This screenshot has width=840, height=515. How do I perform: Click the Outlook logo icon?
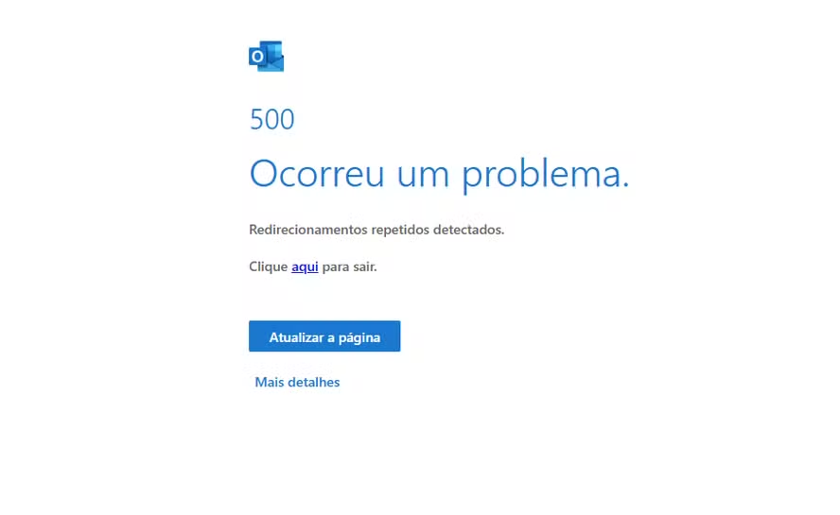266,56
